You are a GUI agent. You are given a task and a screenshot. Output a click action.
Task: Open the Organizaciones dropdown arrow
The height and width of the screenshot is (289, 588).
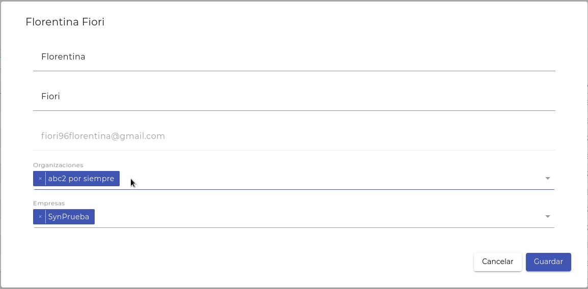coord(548,179)
